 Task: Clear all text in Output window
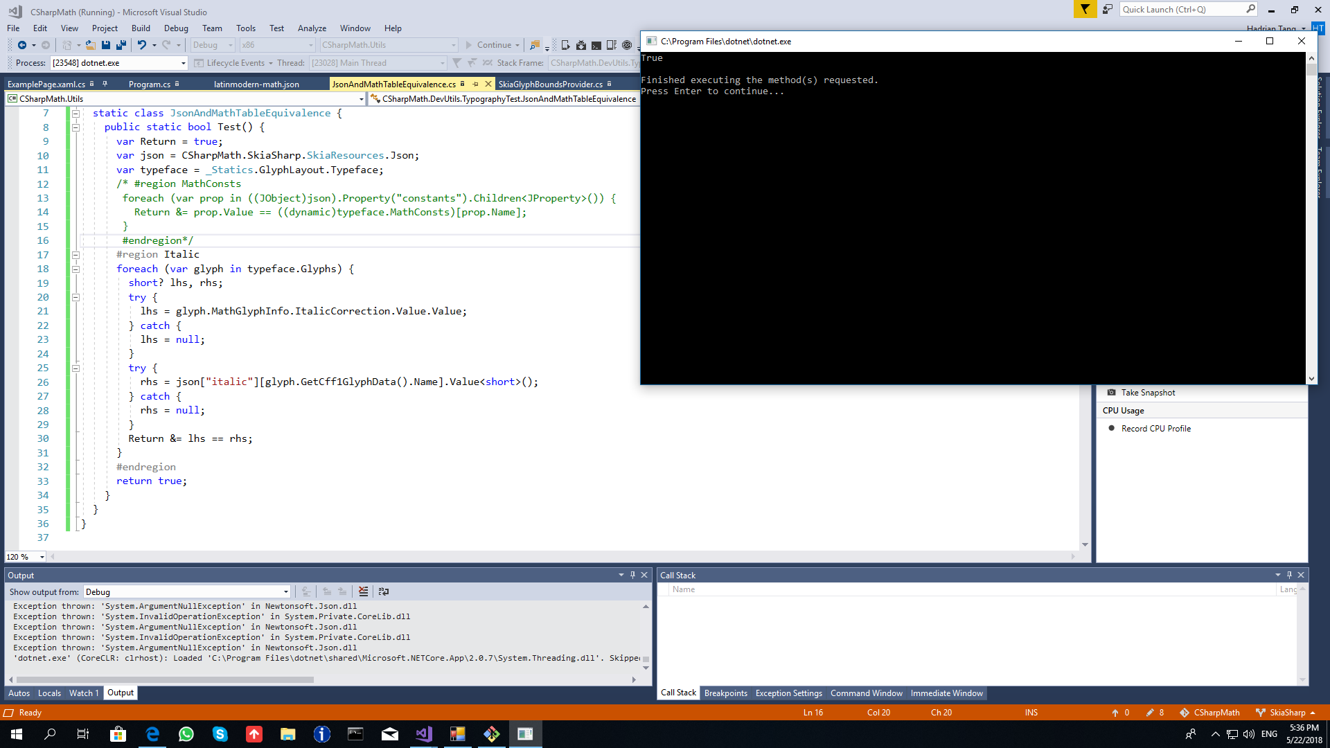363,591
